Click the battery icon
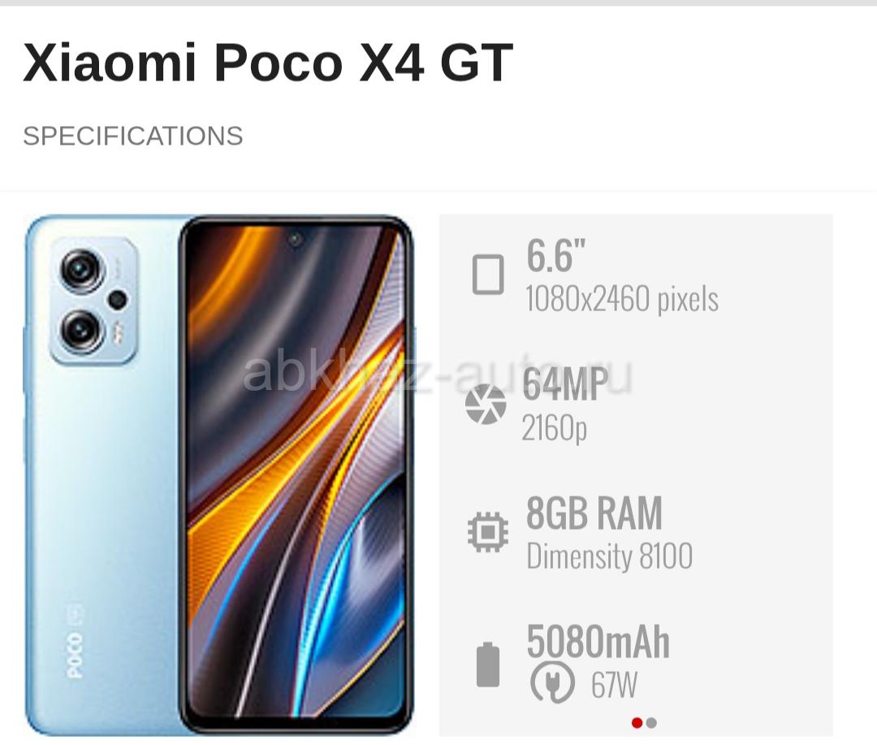The image size is (877, 745). (488, 665)
